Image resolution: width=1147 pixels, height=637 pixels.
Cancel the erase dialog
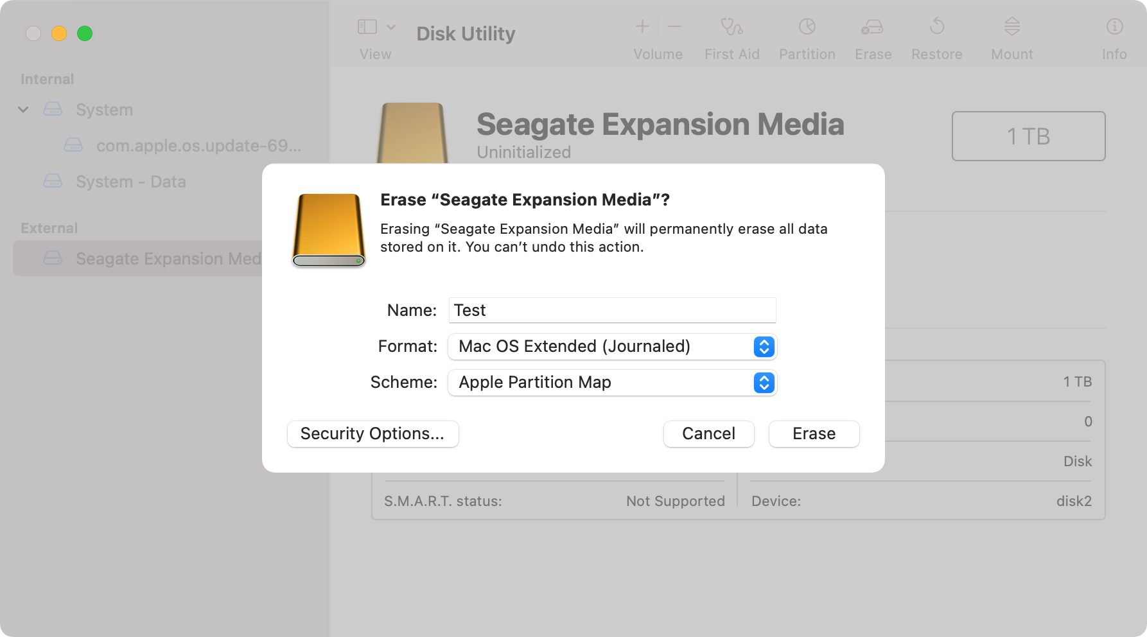[708, 433]
